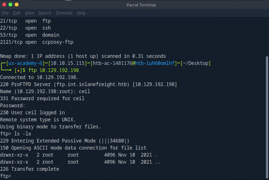Click the yellow window control button
The image size is (269, 180).
[17, 5]
